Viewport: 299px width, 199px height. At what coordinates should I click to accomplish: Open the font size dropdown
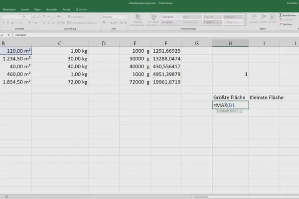click(30, 17)
